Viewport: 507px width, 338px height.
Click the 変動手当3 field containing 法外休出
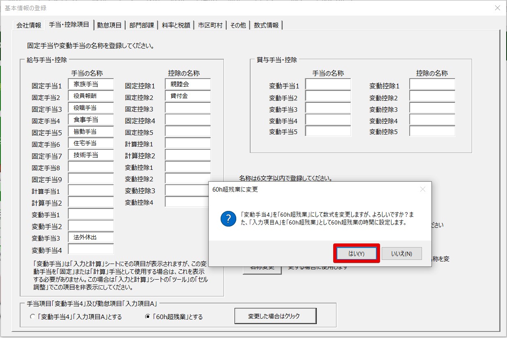(91, 238)
